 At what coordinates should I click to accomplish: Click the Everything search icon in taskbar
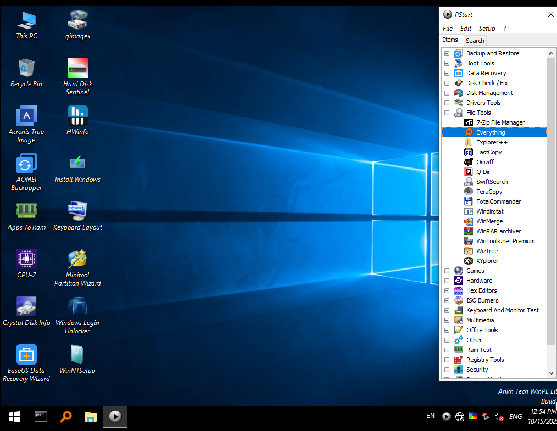coord(65,417)
